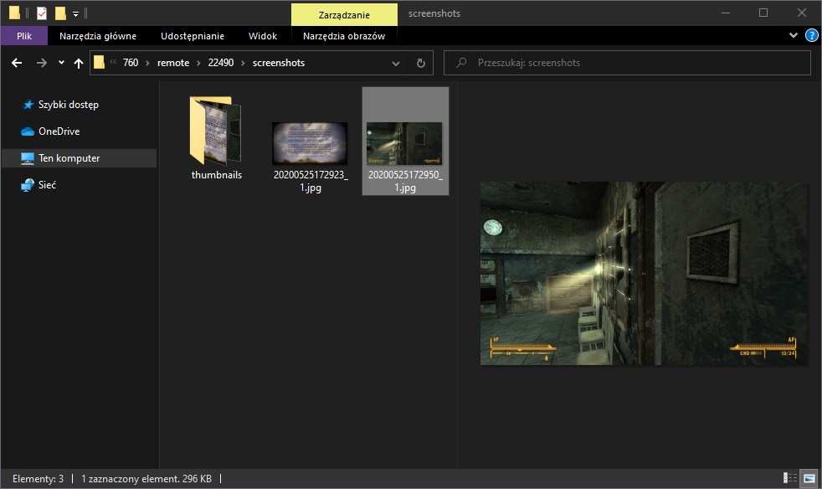Click the title bar folder icon
822x489 pixels.
(15, 13)
